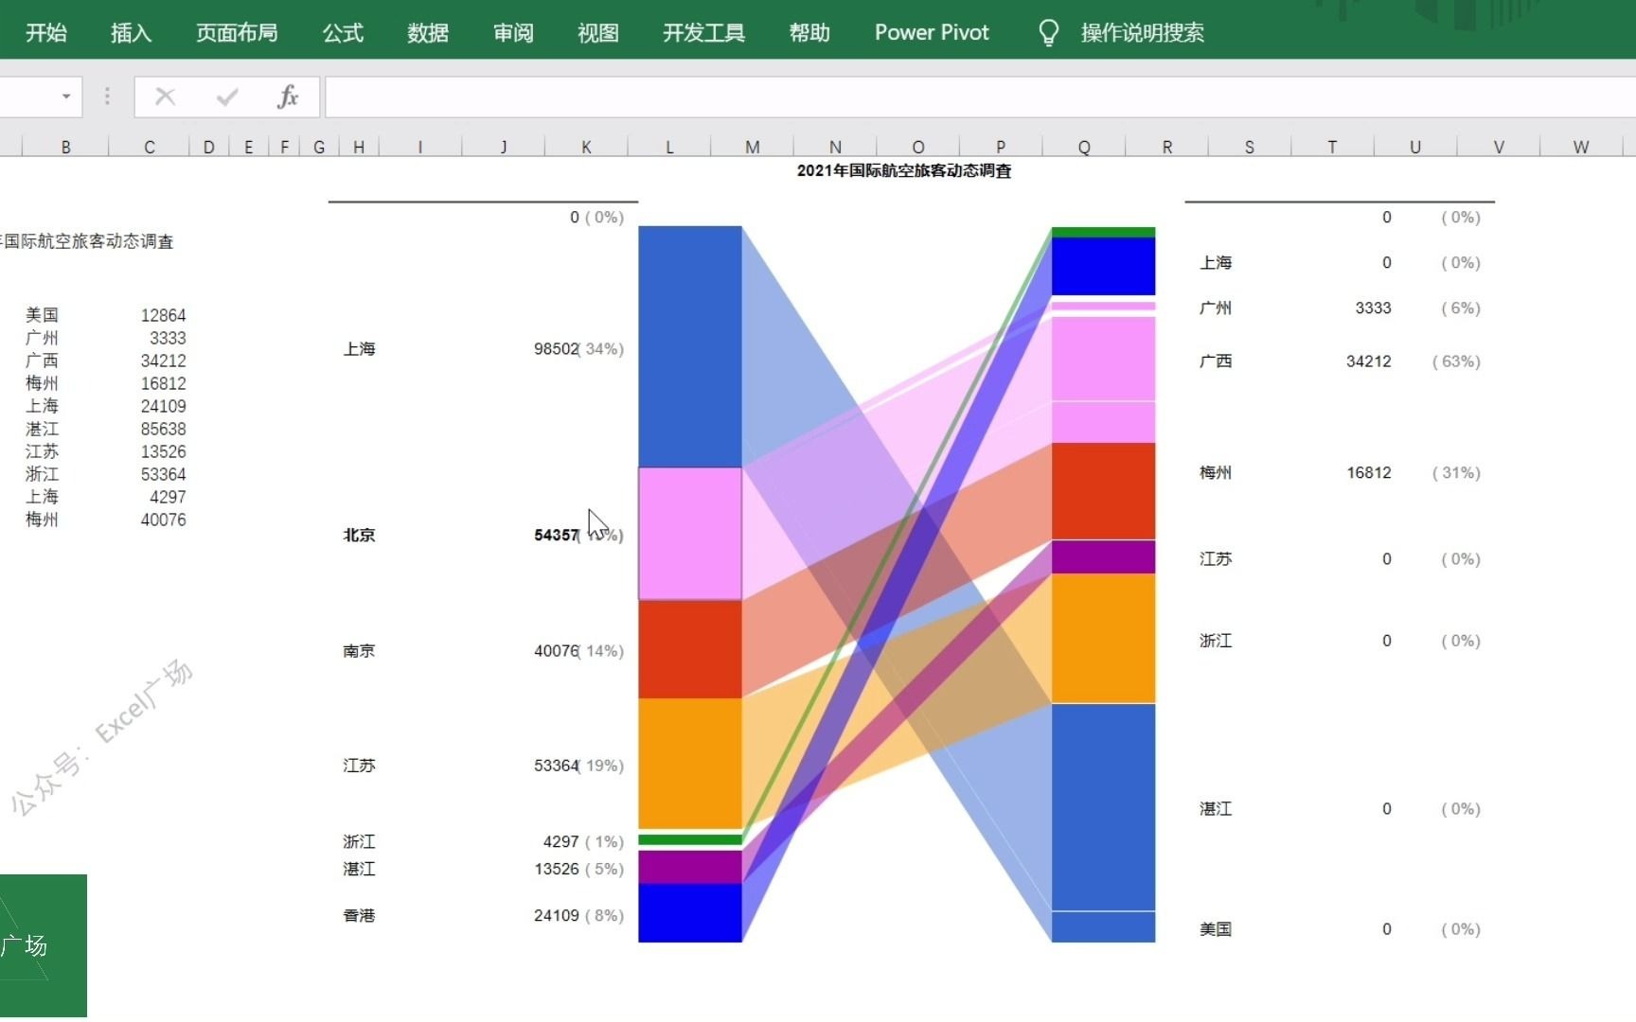
Task: Click the 梅州 16812 value on right side
Action: 1368,472
